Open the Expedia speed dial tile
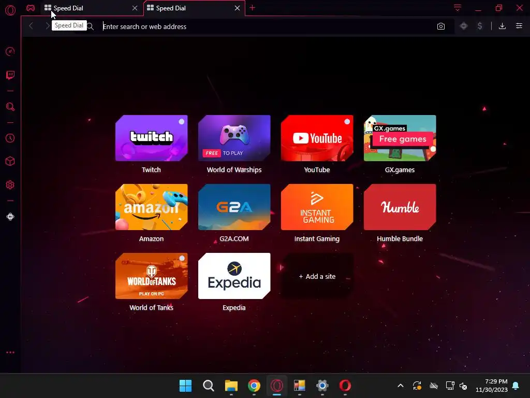 (x=234, y=276)
